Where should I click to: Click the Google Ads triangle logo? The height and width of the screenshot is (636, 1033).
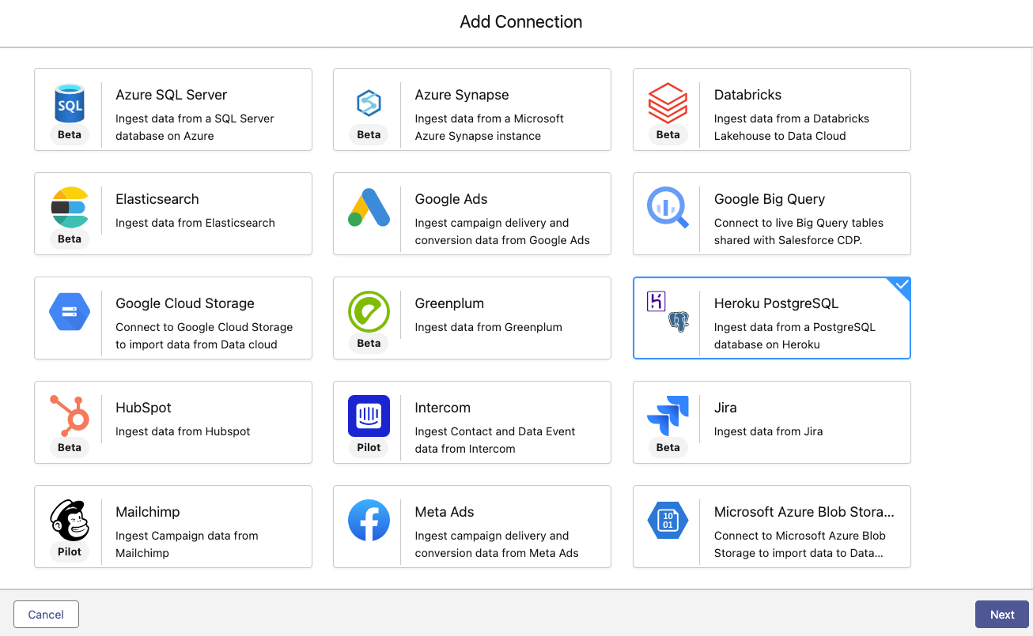[369, 208]
